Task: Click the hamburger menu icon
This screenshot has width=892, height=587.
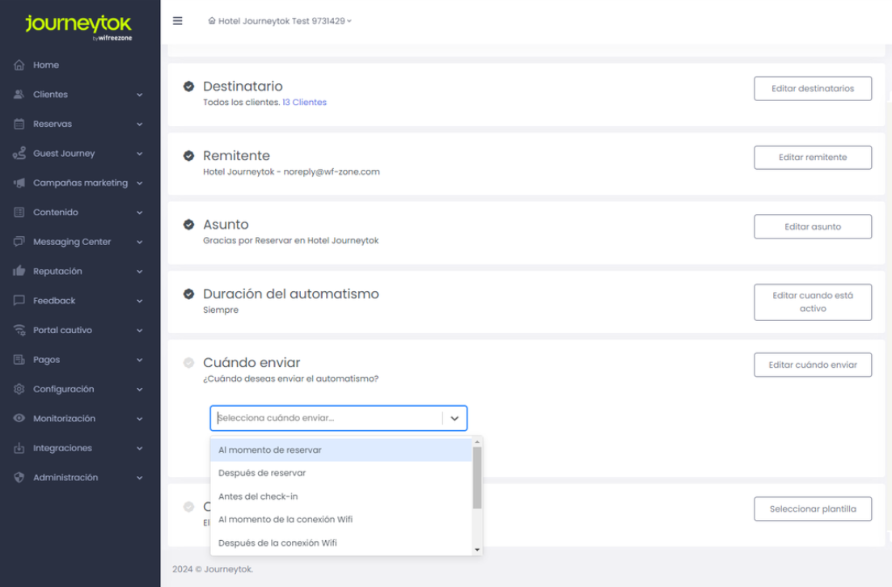Action: [178, 21]
